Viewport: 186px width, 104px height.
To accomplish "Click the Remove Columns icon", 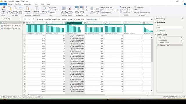I will pyautogui.click(x=70, y=8).
